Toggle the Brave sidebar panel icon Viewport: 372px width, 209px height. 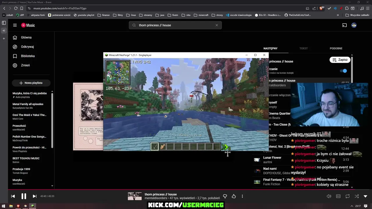click(4, 23)
